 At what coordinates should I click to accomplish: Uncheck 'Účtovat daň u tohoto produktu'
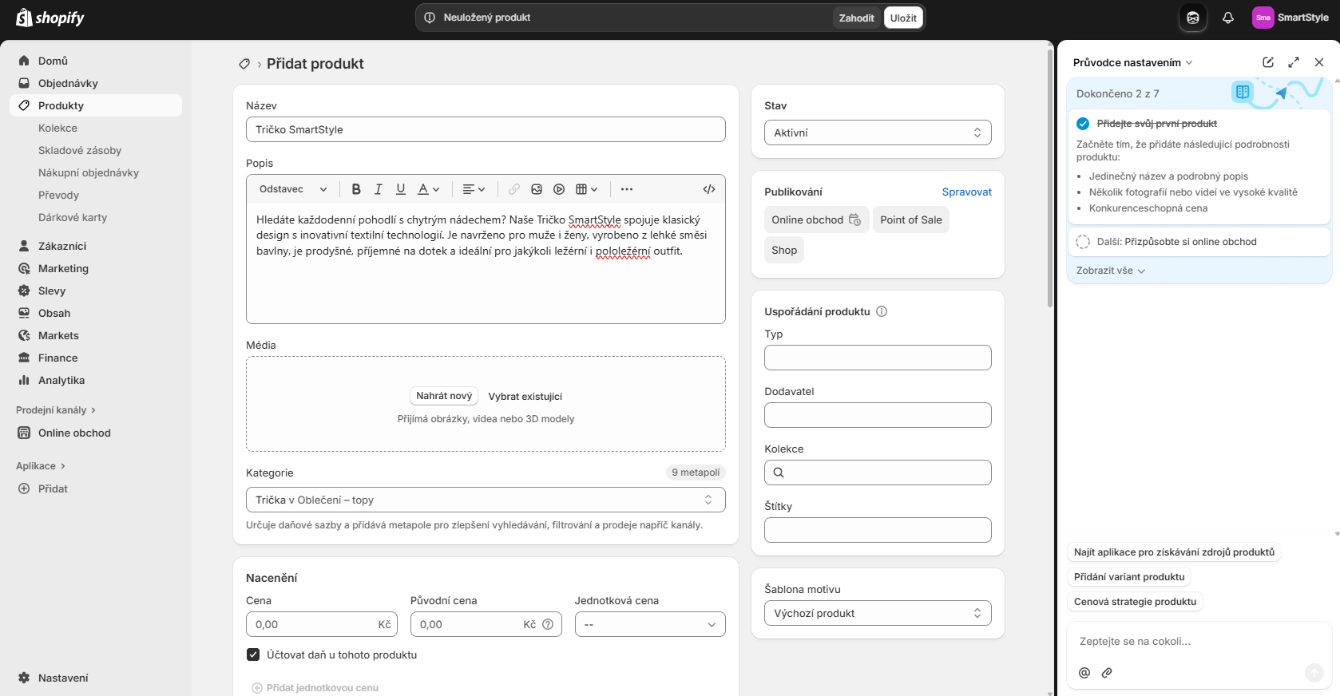point(253,654)
